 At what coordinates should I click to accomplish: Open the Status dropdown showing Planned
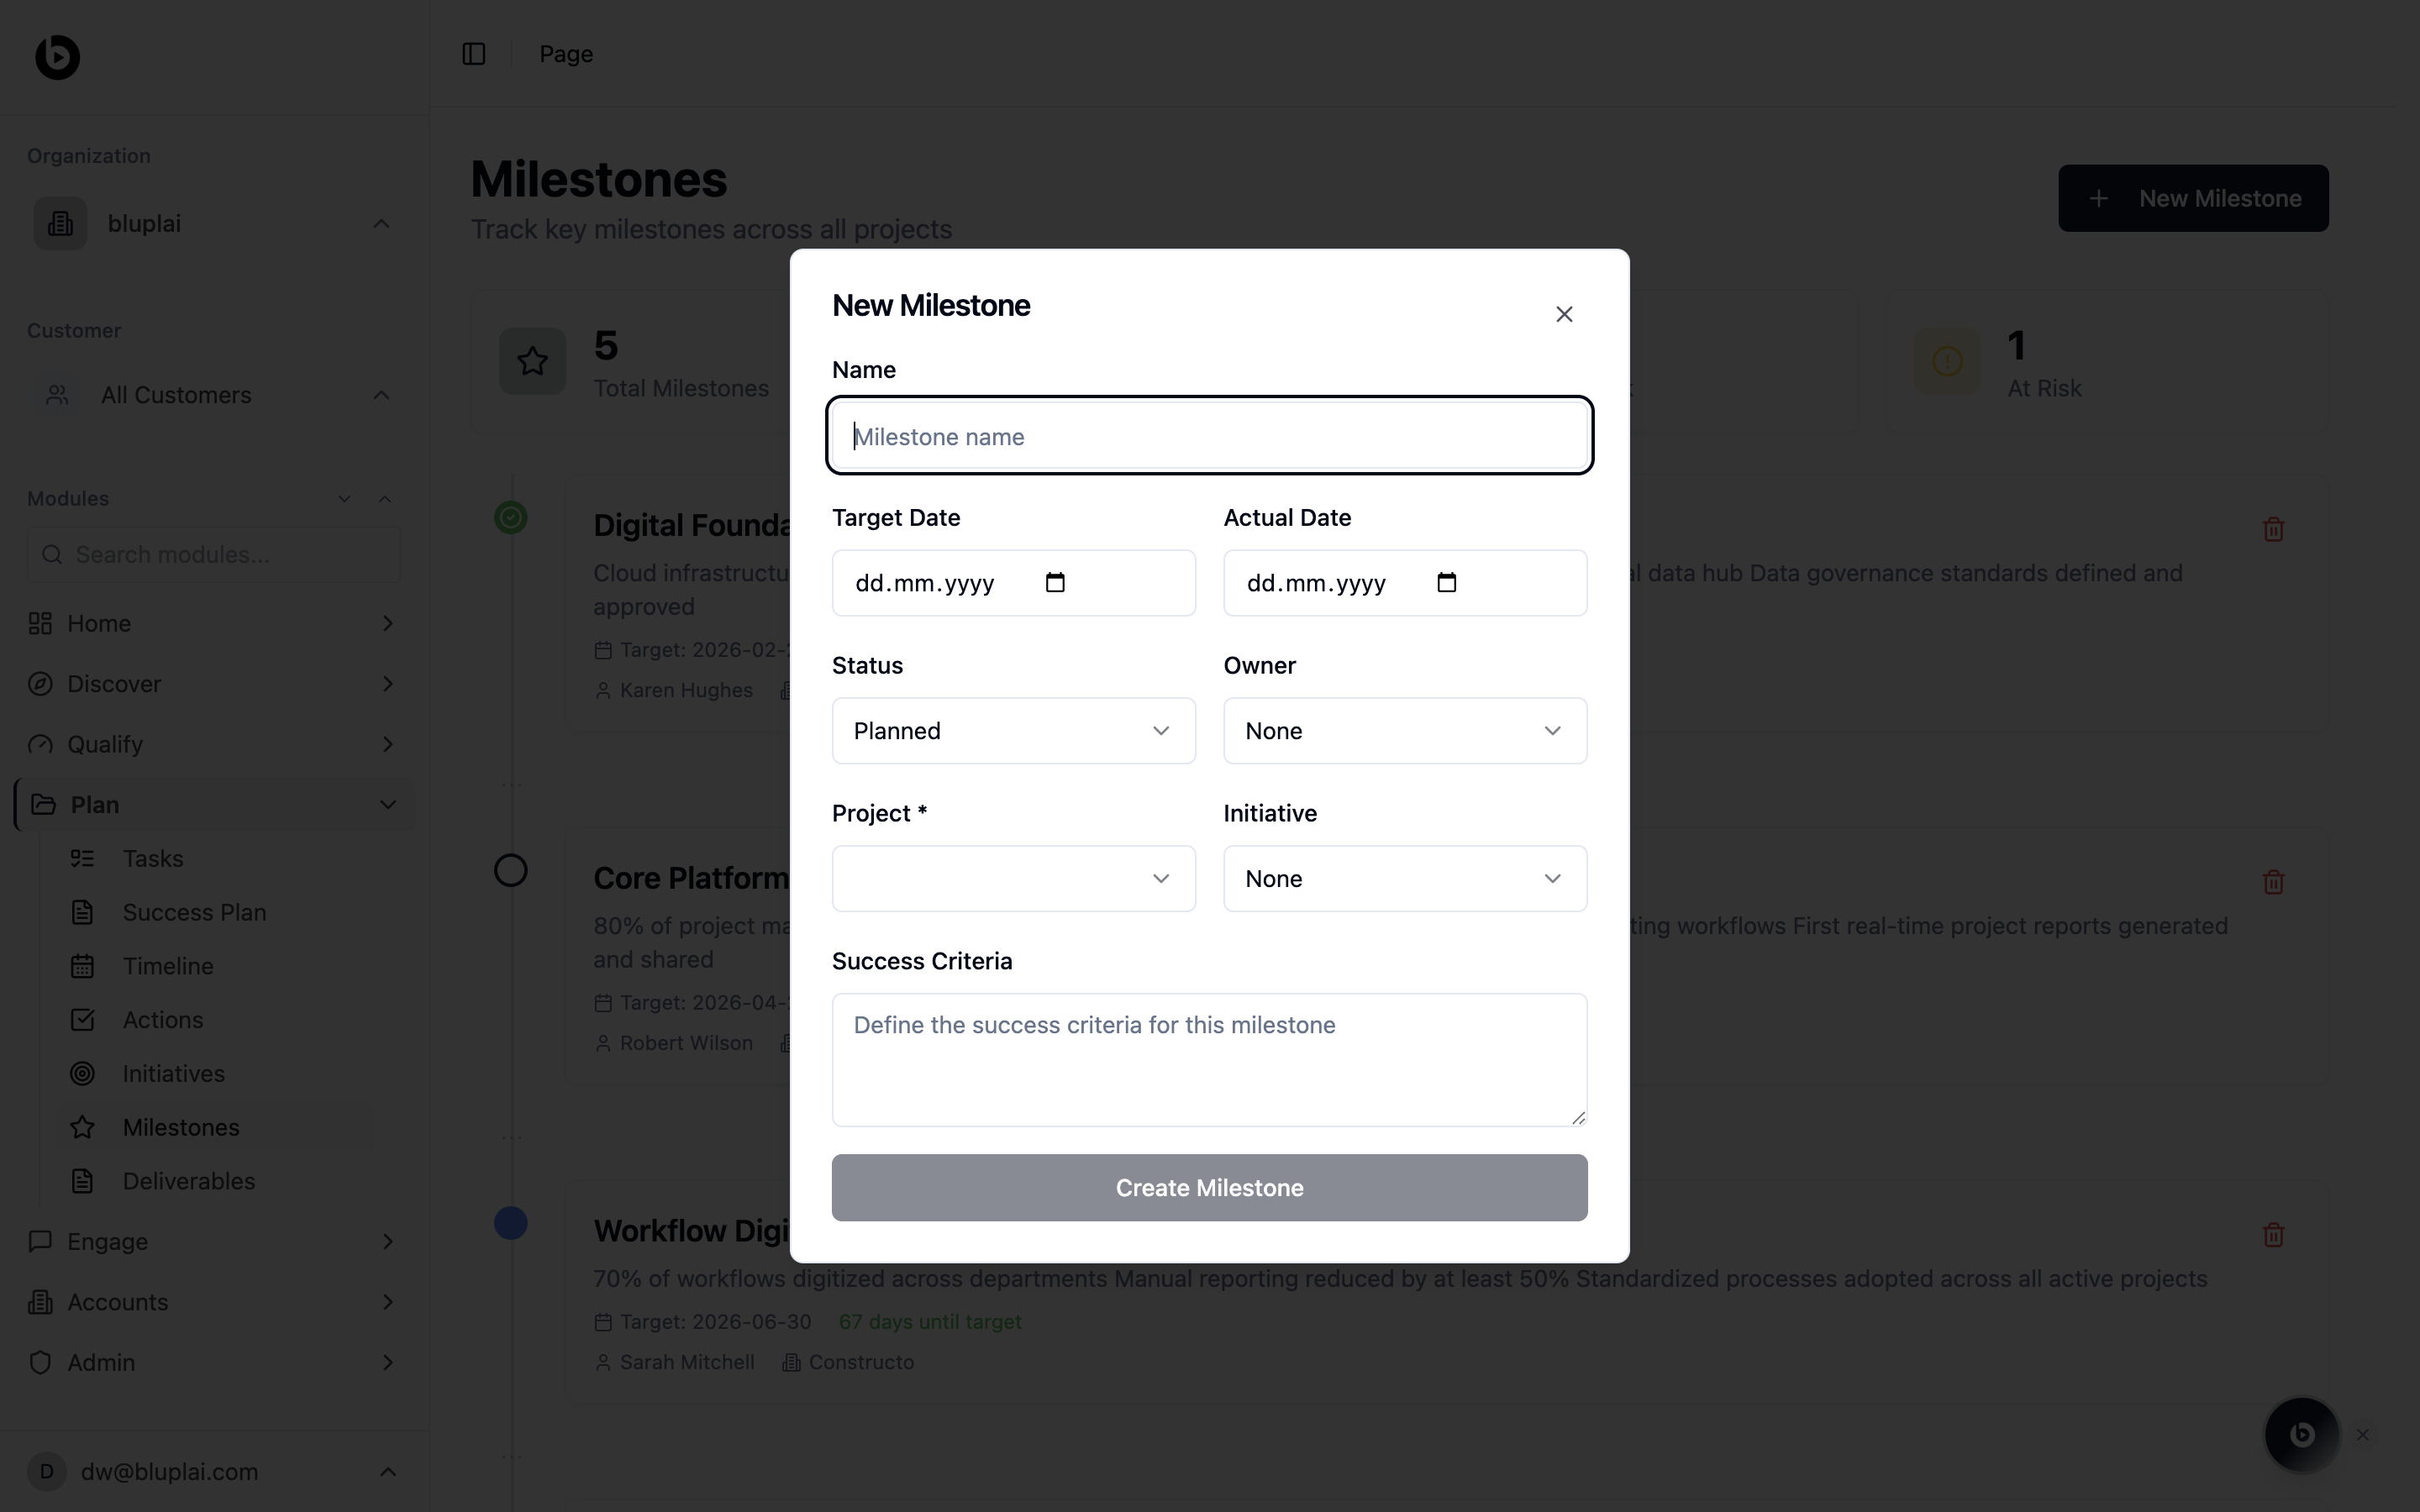pyautogui.click(x=1013, y=731)
